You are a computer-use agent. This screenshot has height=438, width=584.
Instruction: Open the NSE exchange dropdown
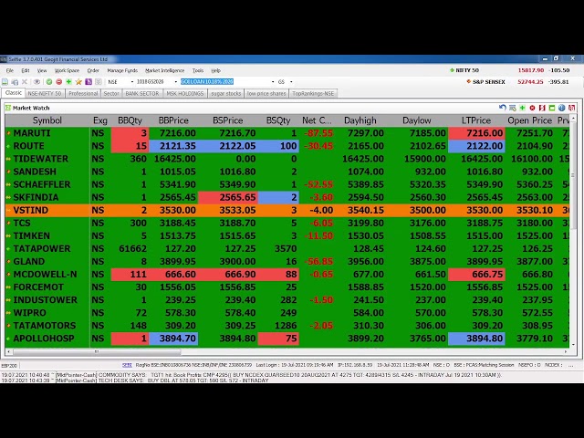[131, 81]
